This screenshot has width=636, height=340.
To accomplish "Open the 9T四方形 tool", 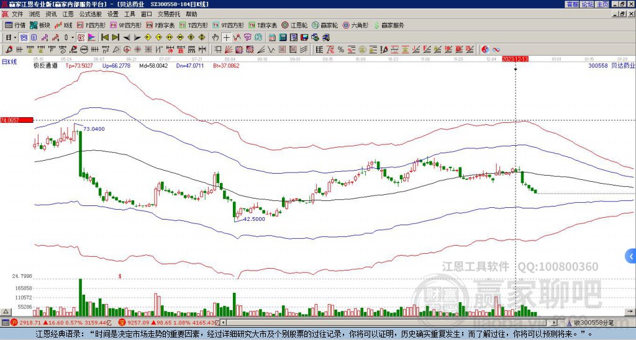I will [x=229, y=25].
